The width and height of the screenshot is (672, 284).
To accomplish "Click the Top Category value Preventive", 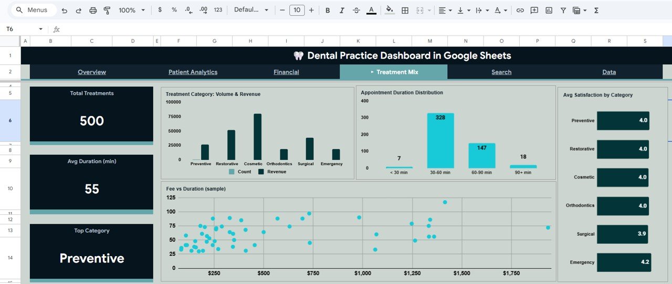I will click(92, 258).
